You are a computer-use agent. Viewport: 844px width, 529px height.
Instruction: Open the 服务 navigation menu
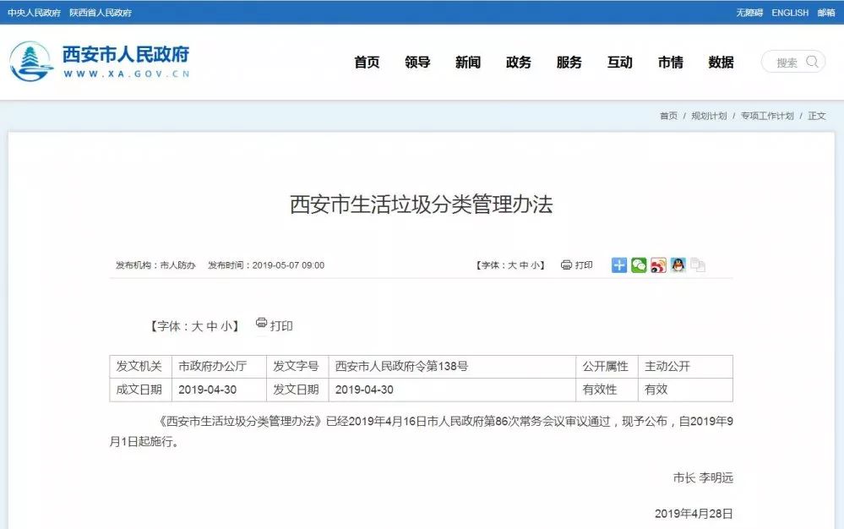(569, 63)
